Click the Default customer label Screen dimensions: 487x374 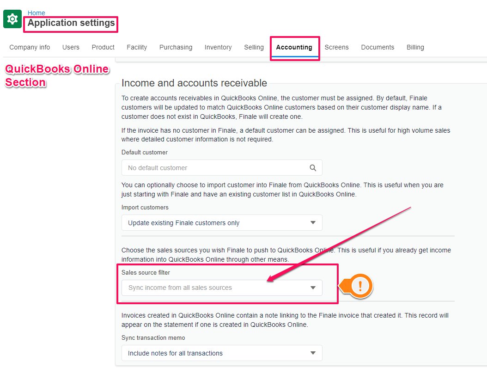coord(145,153)
